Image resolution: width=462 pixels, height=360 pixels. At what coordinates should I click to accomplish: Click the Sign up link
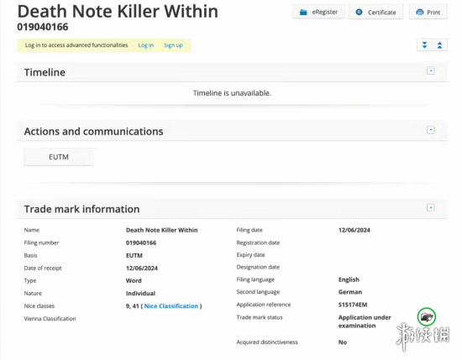pyautogui.click(x=173, y=45)
